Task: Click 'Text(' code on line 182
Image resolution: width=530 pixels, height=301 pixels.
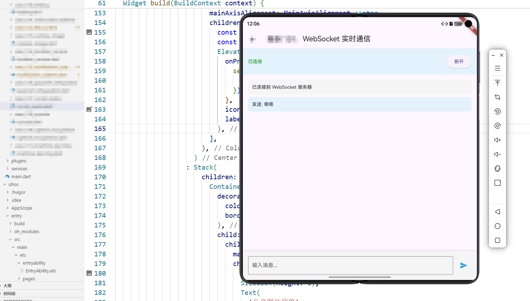Action: 250,292
